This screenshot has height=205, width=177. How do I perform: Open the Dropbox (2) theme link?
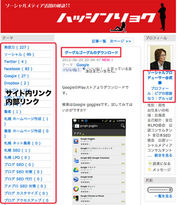[x=16, y=83]
